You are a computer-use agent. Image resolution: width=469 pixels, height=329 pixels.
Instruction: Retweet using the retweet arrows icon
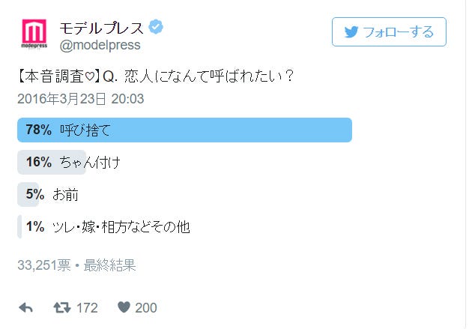(x=62, y=308)
